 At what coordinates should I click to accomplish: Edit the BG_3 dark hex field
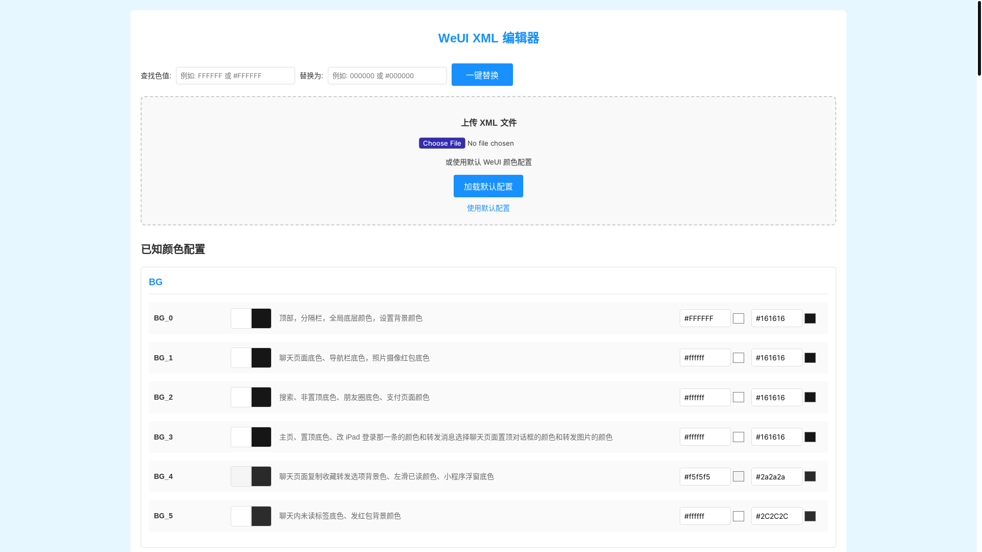coord(777,437)
